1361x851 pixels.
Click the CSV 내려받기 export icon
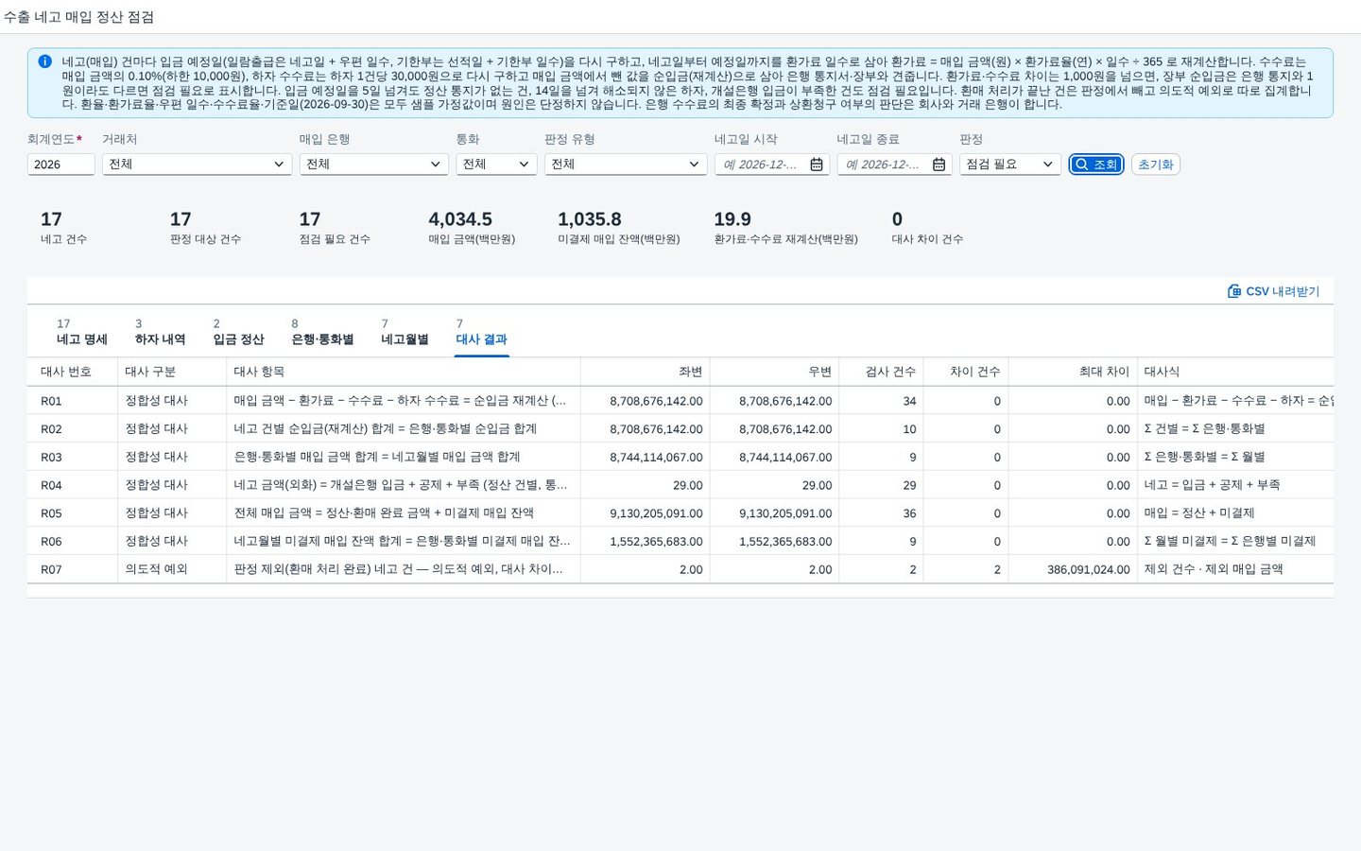pos(1233,291)
